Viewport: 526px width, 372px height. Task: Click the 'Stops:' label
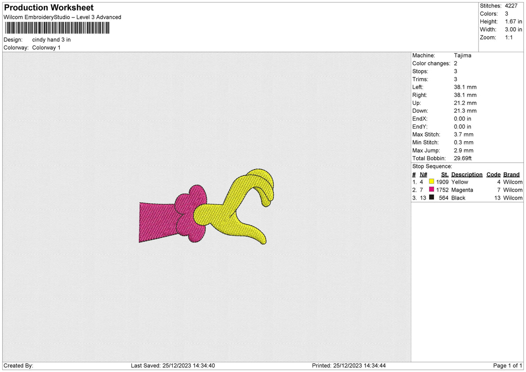pos(420,71)
